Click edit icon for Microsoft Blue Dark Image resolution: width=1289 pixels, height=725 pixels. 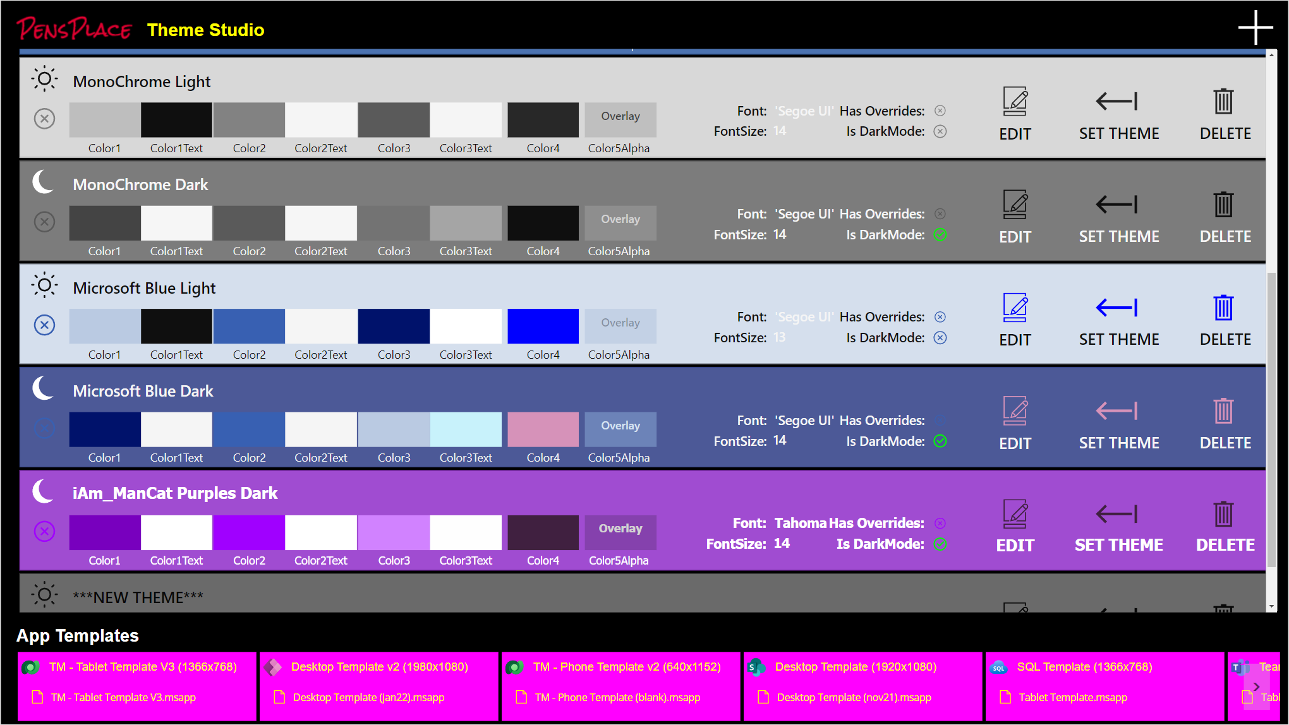click(1015, 411)
